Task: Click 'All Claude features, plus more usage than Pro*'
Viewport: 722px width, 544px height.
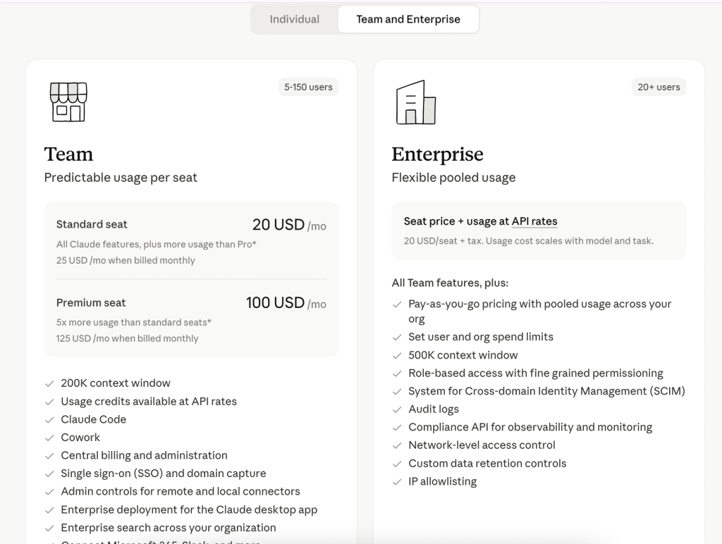Action: click(156, 245)
